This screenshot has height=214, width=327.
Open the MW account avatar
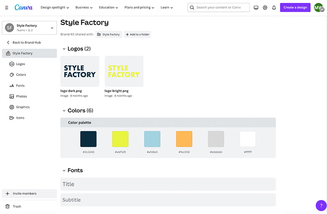(319, 7)
